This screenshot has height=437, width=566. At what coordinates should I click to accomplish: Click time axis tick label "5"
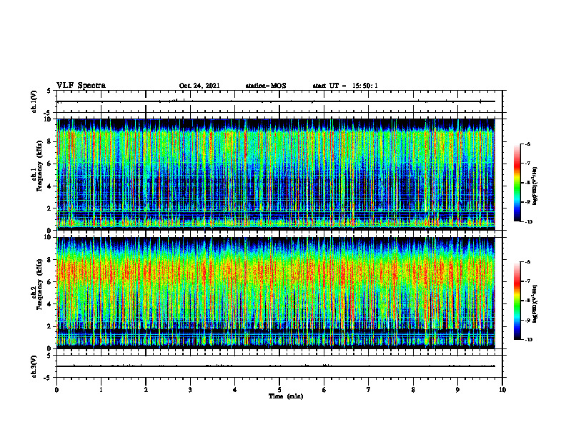(x=279, y=390)
